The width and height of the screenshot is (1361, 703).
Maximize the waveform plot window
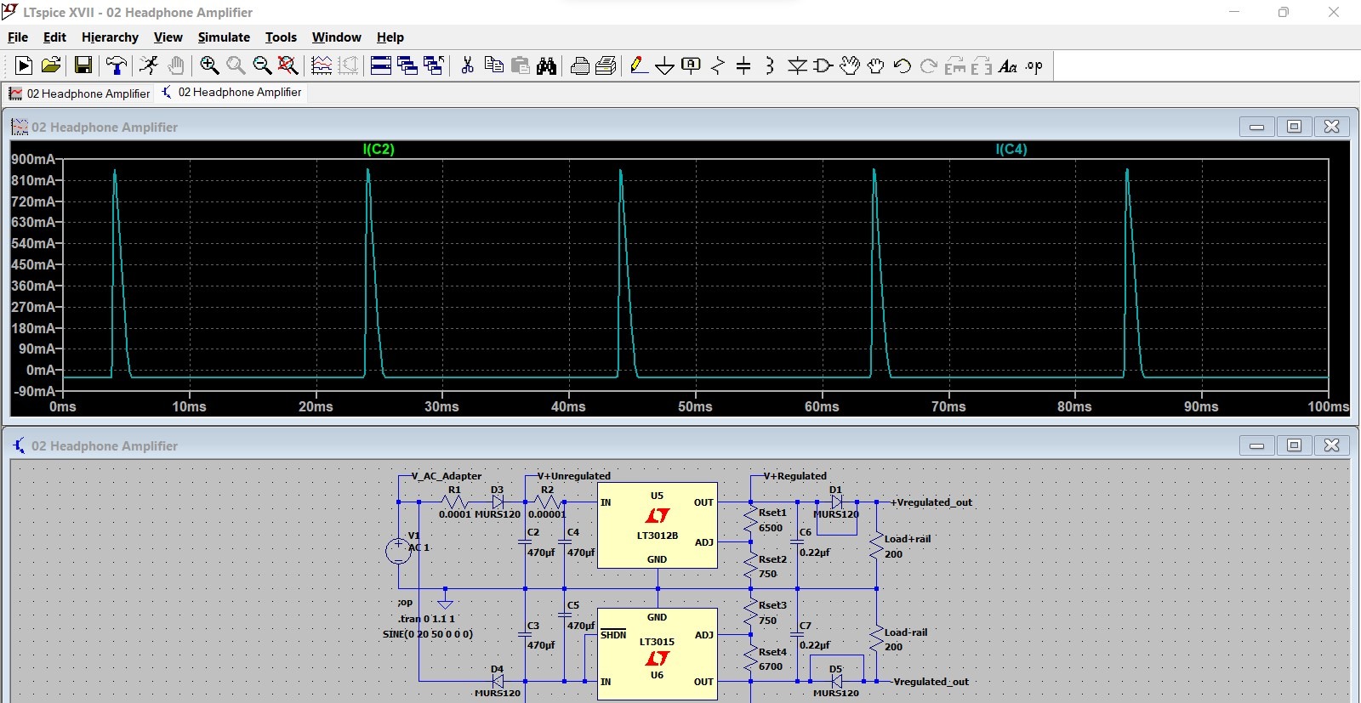click(x=1294, y=127)
